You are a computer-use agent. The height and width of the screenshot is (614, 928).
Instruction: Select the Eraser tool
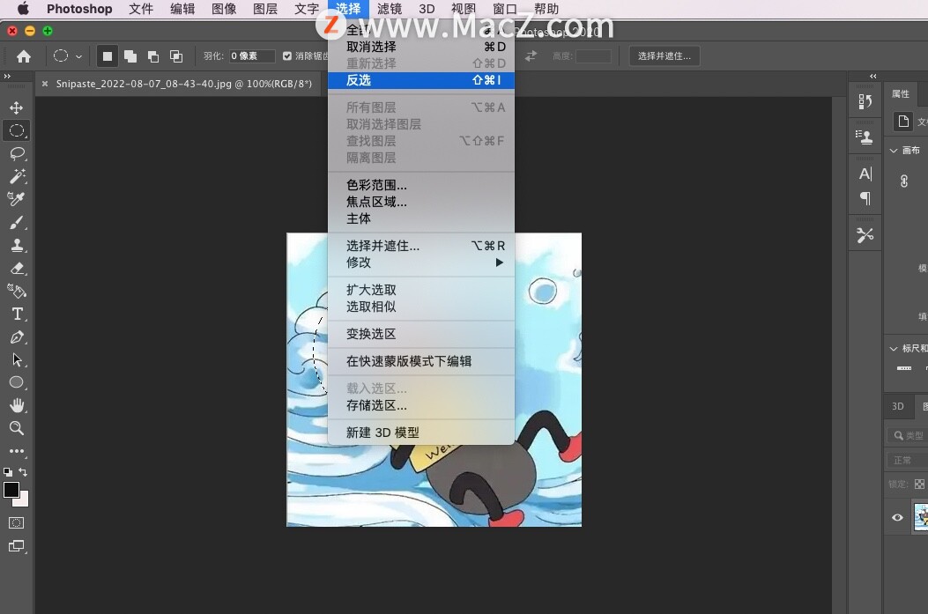coord(17,269)
